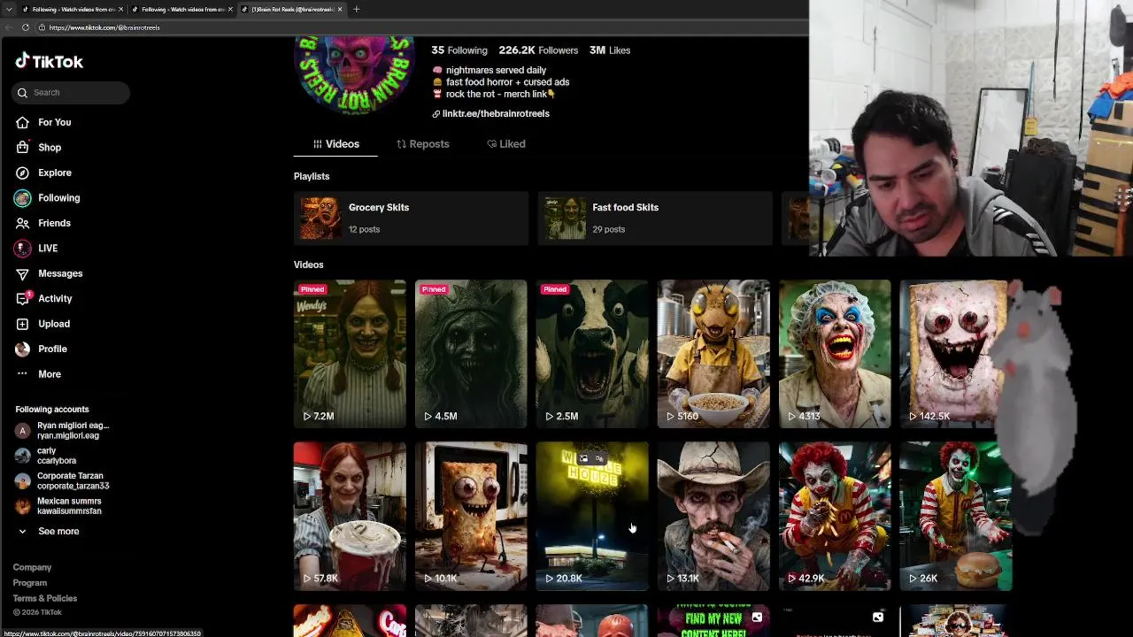Open the TikTok logo home link
Viewport: 1133px width, 637px height.
click(49, 61)
